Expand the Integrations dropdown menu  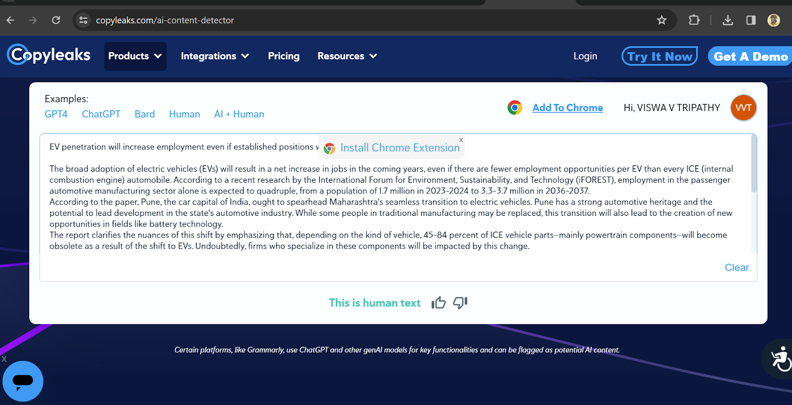215,56
